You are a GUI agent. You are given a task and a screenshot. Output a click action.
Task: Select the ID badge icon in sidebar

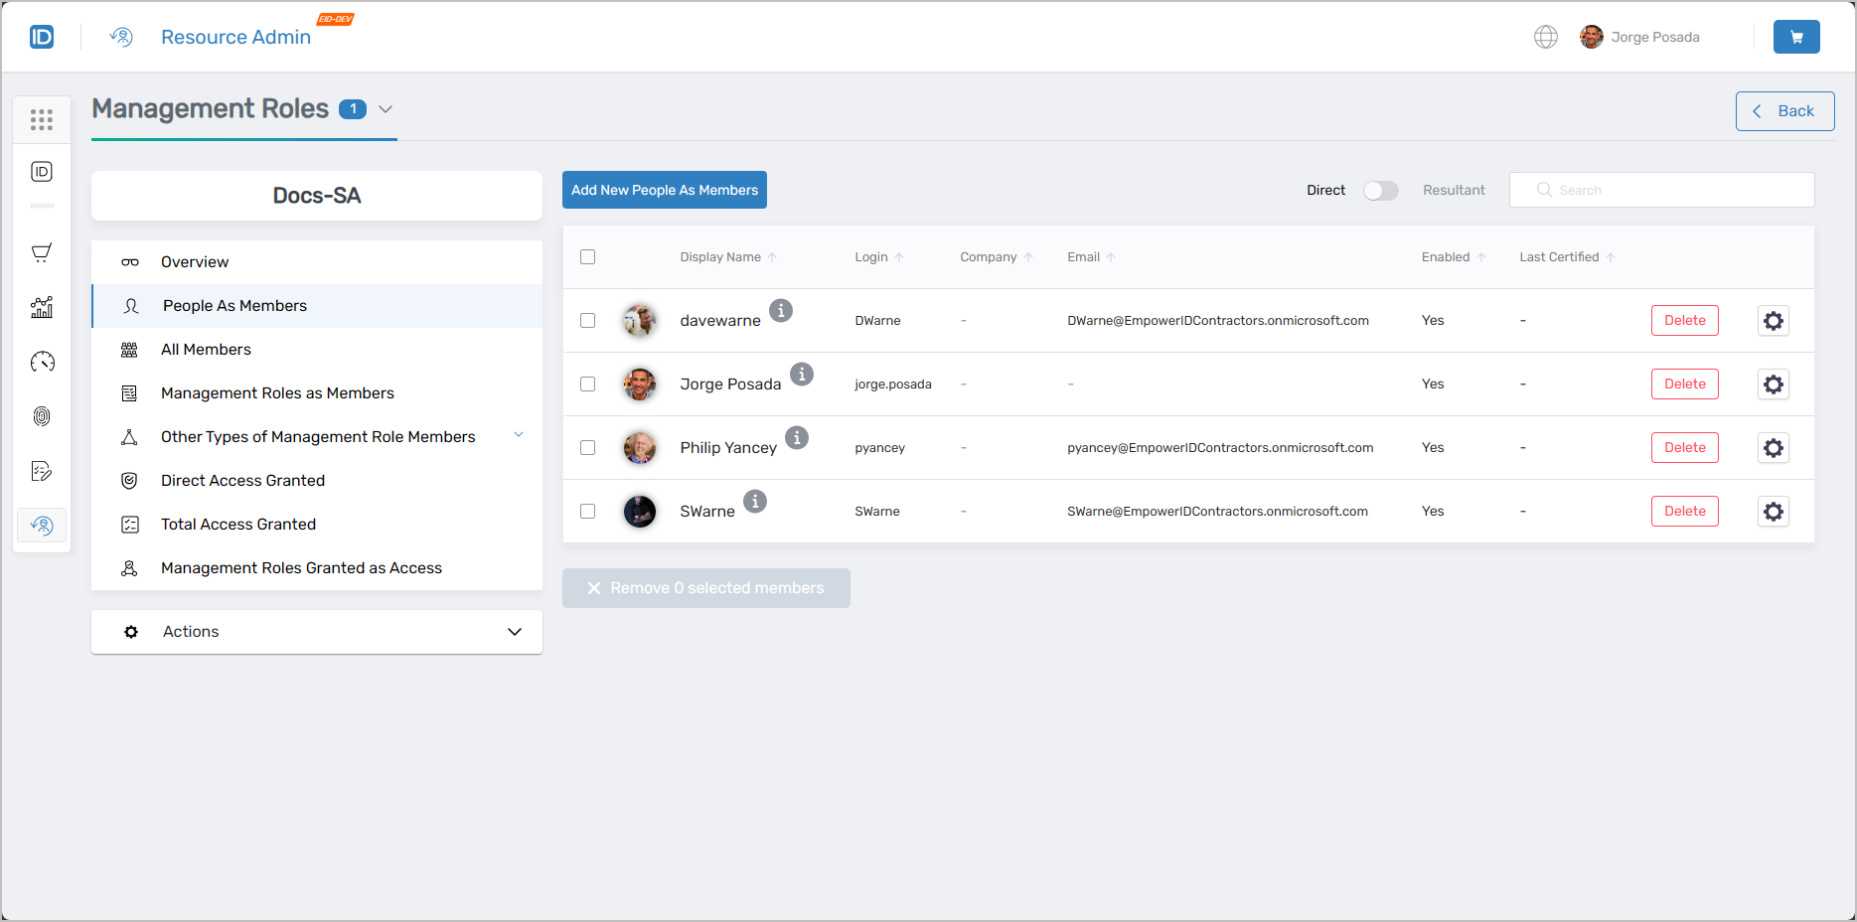[x=42, y=171]
